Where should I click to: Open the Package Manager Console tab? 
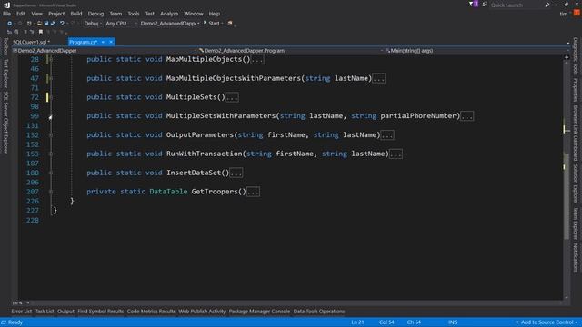click(x=259, y=312)
